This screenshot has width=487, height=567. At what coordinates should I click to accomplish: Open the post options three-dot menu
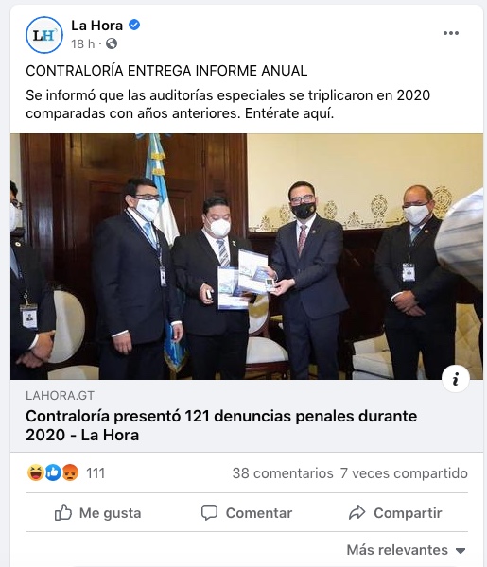pyautogui.click(x=451, y=33)
